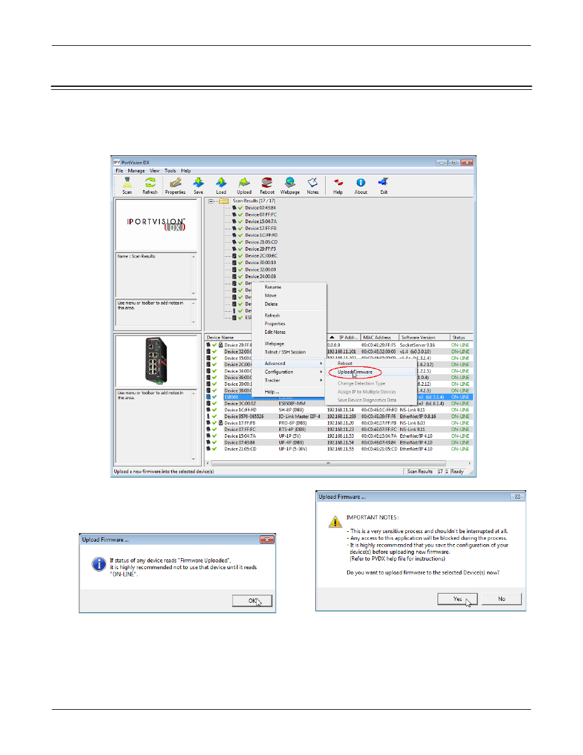The image size is (583, 755).
Task: Click Yes to upload firmware
Action: tap(458, 599)
